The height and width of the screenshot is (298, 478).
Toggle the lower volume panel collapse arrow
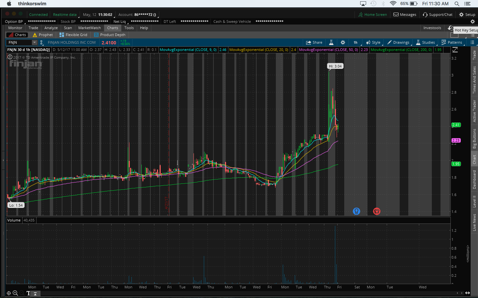tap(35, 293)
